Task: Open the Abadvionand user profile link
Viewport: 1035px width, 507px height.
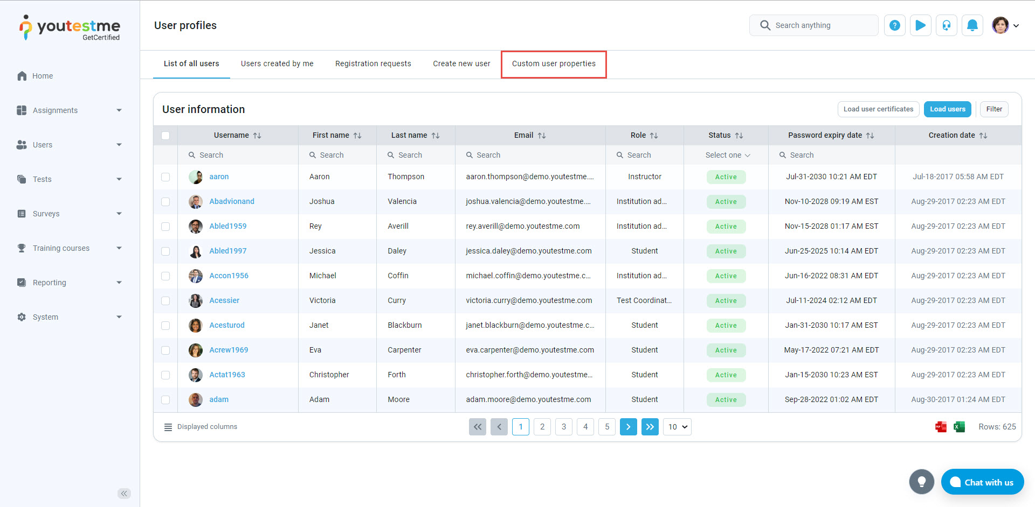Action: [232, 201]
